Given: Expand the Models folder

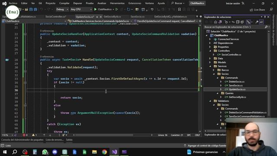Looking at the screenshot, I should click(x=210, y=62).
